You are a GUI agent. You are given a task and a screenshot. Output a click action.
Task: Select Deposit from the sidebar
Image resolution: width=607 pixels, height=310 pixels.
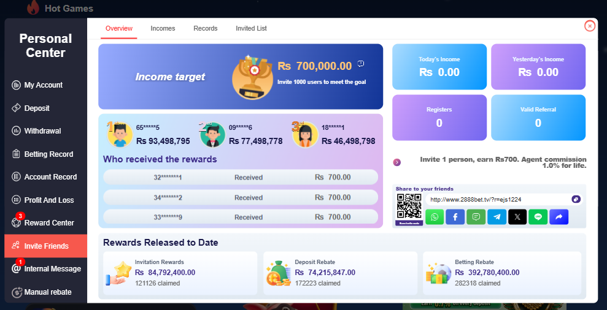coord(37,108)
